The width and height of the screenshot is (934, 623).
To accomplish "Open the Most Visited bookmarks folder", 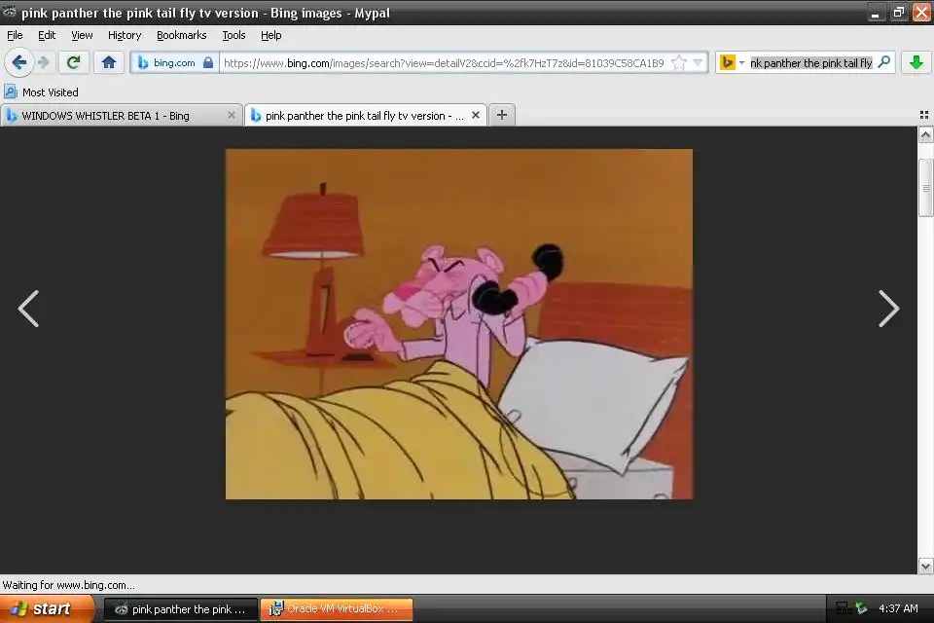I will (41, 92).
